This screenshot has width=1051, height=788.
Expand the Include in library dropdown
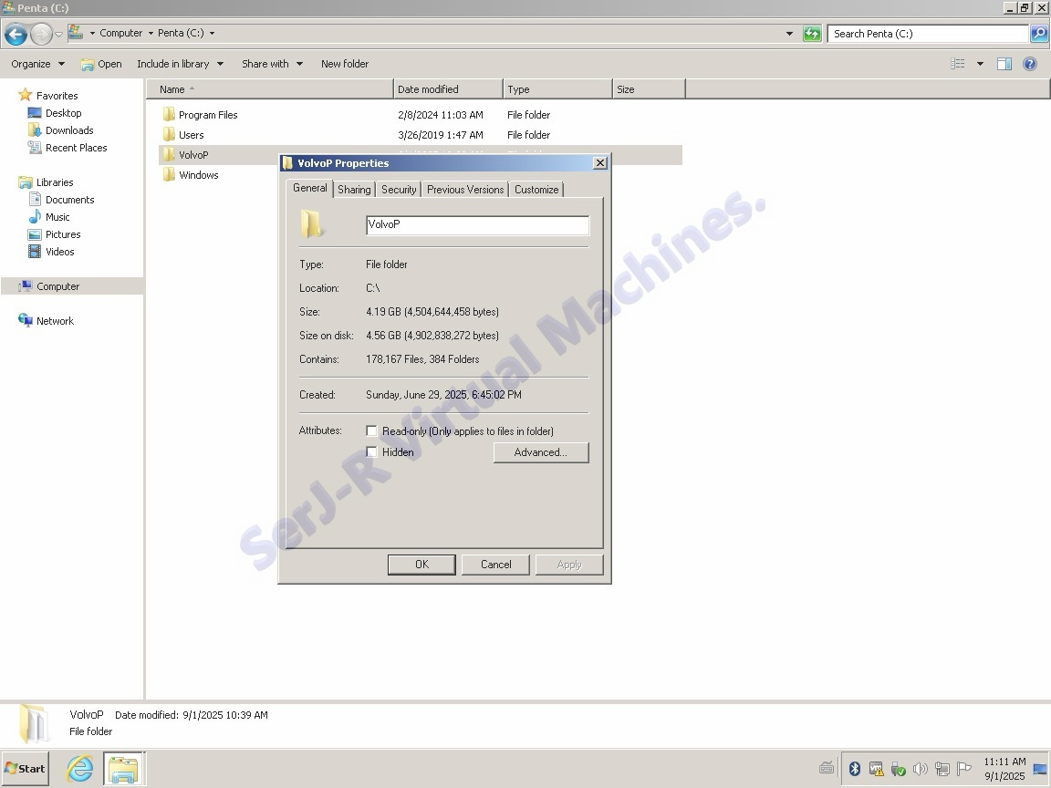[180, 64]
